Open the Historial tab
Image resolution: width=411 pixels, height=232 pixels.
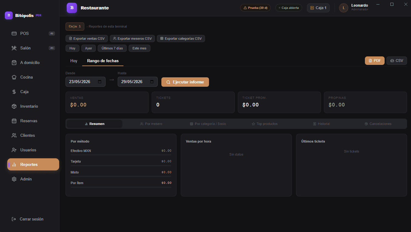click(x=321, y=124)
